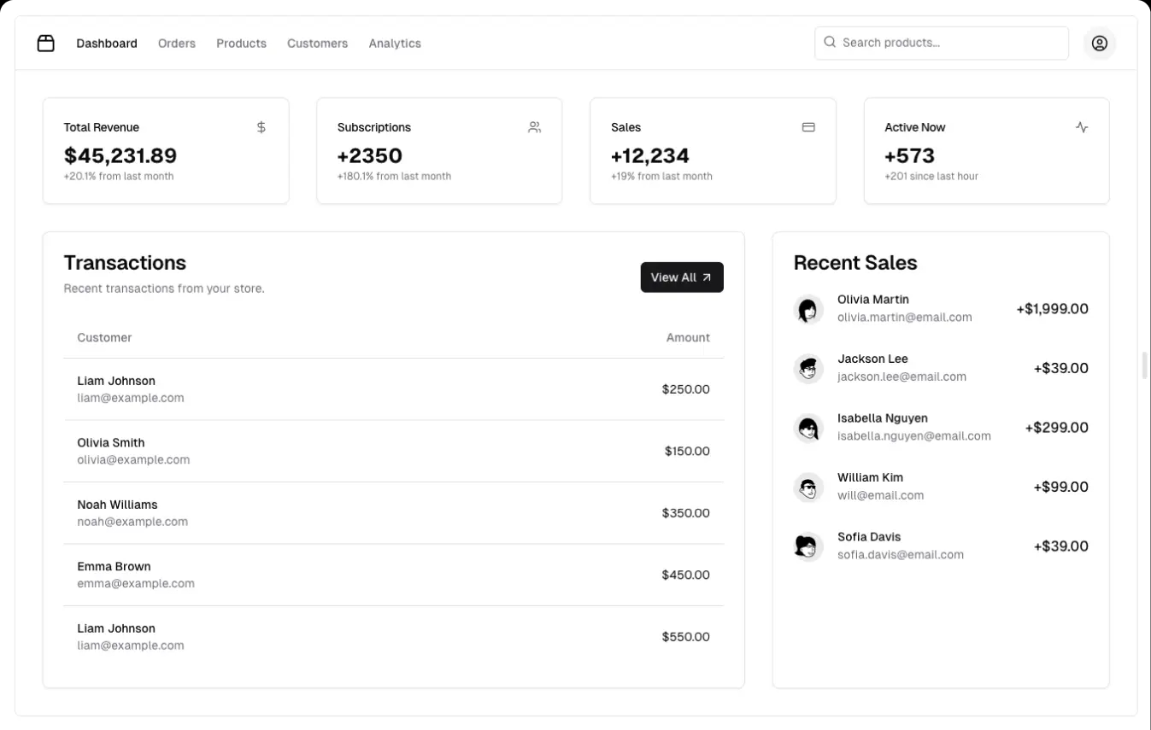
Task: Click the +2350 subscriptions value
Action: tap(370, 155)
